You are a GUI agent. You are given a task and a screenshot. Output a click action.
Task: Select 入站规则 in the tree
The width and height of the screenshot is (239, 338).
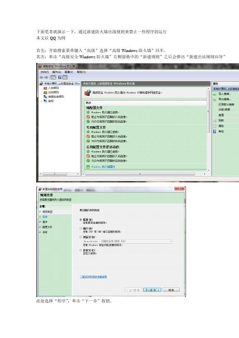pyautogui.click(x=53, y=88)
